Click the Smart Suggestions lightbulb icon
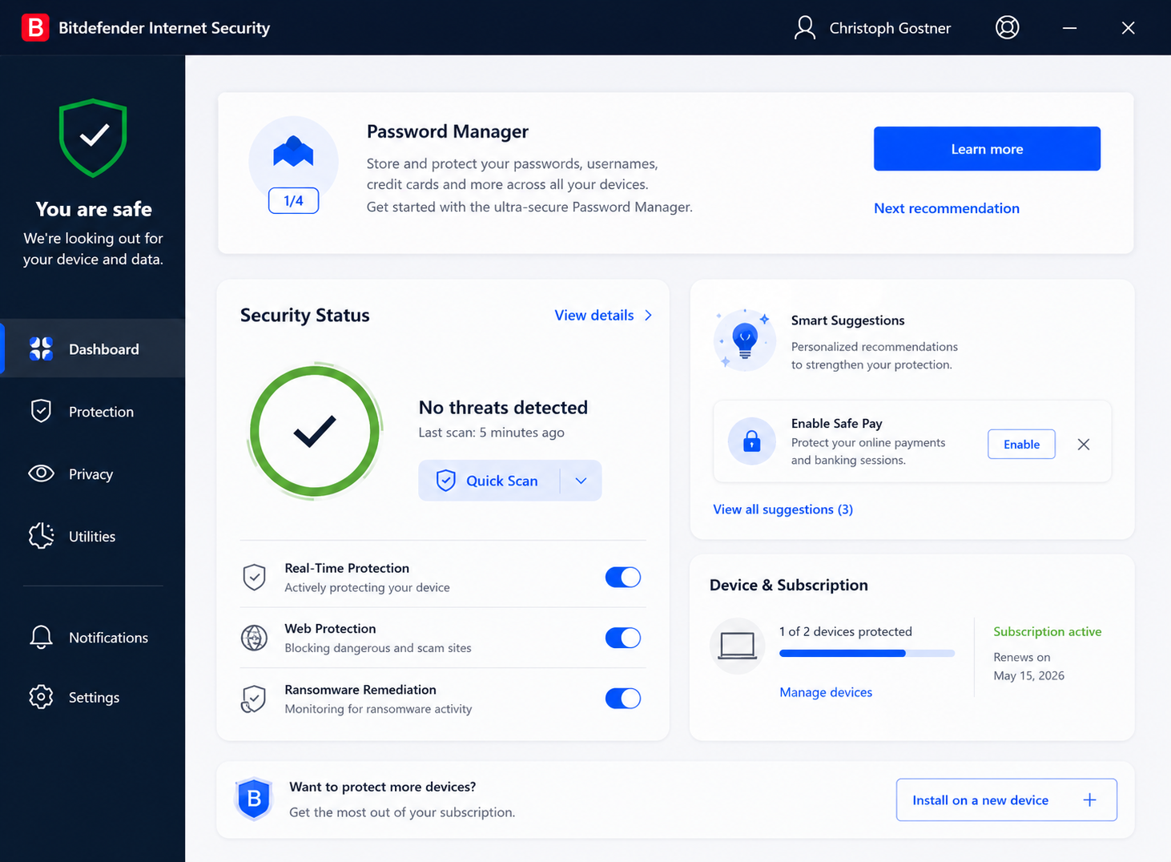1171x862 pixels. (x=744, y=340)
